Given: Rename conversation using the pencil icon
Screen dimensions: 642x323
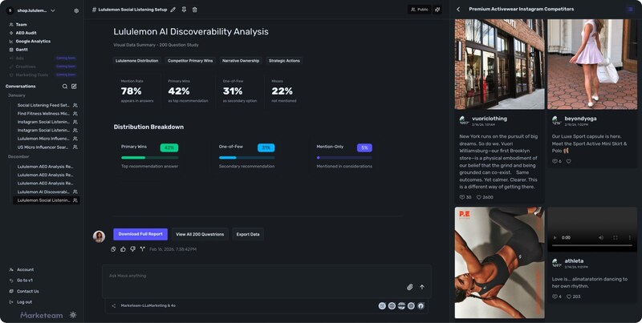Looking at the screenshot, I should (173, 10).
